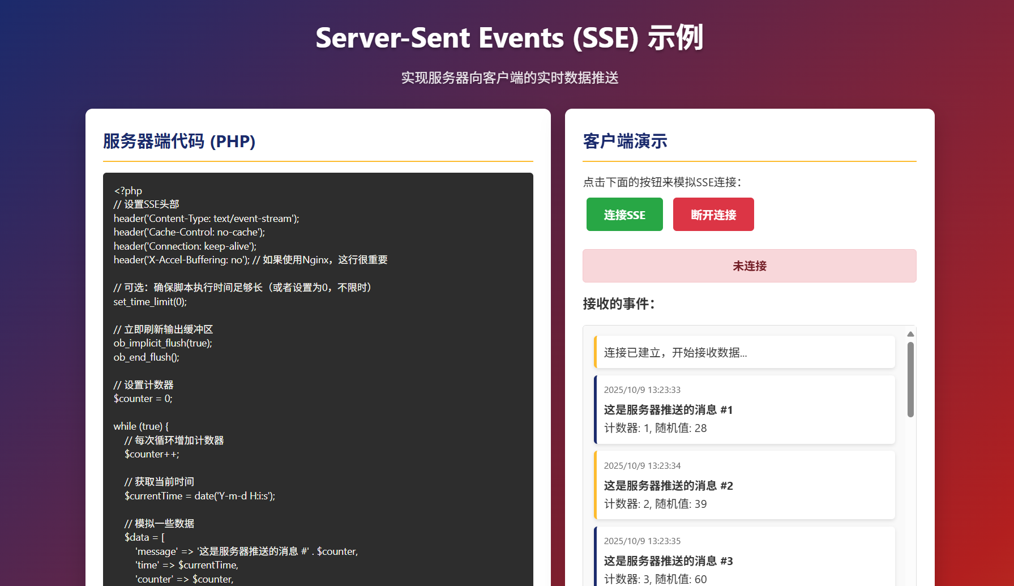Click the instruction text 点击下面的按钮来模拟SSE连接
Screen dimensions: 1014x586
coord(661,183)
